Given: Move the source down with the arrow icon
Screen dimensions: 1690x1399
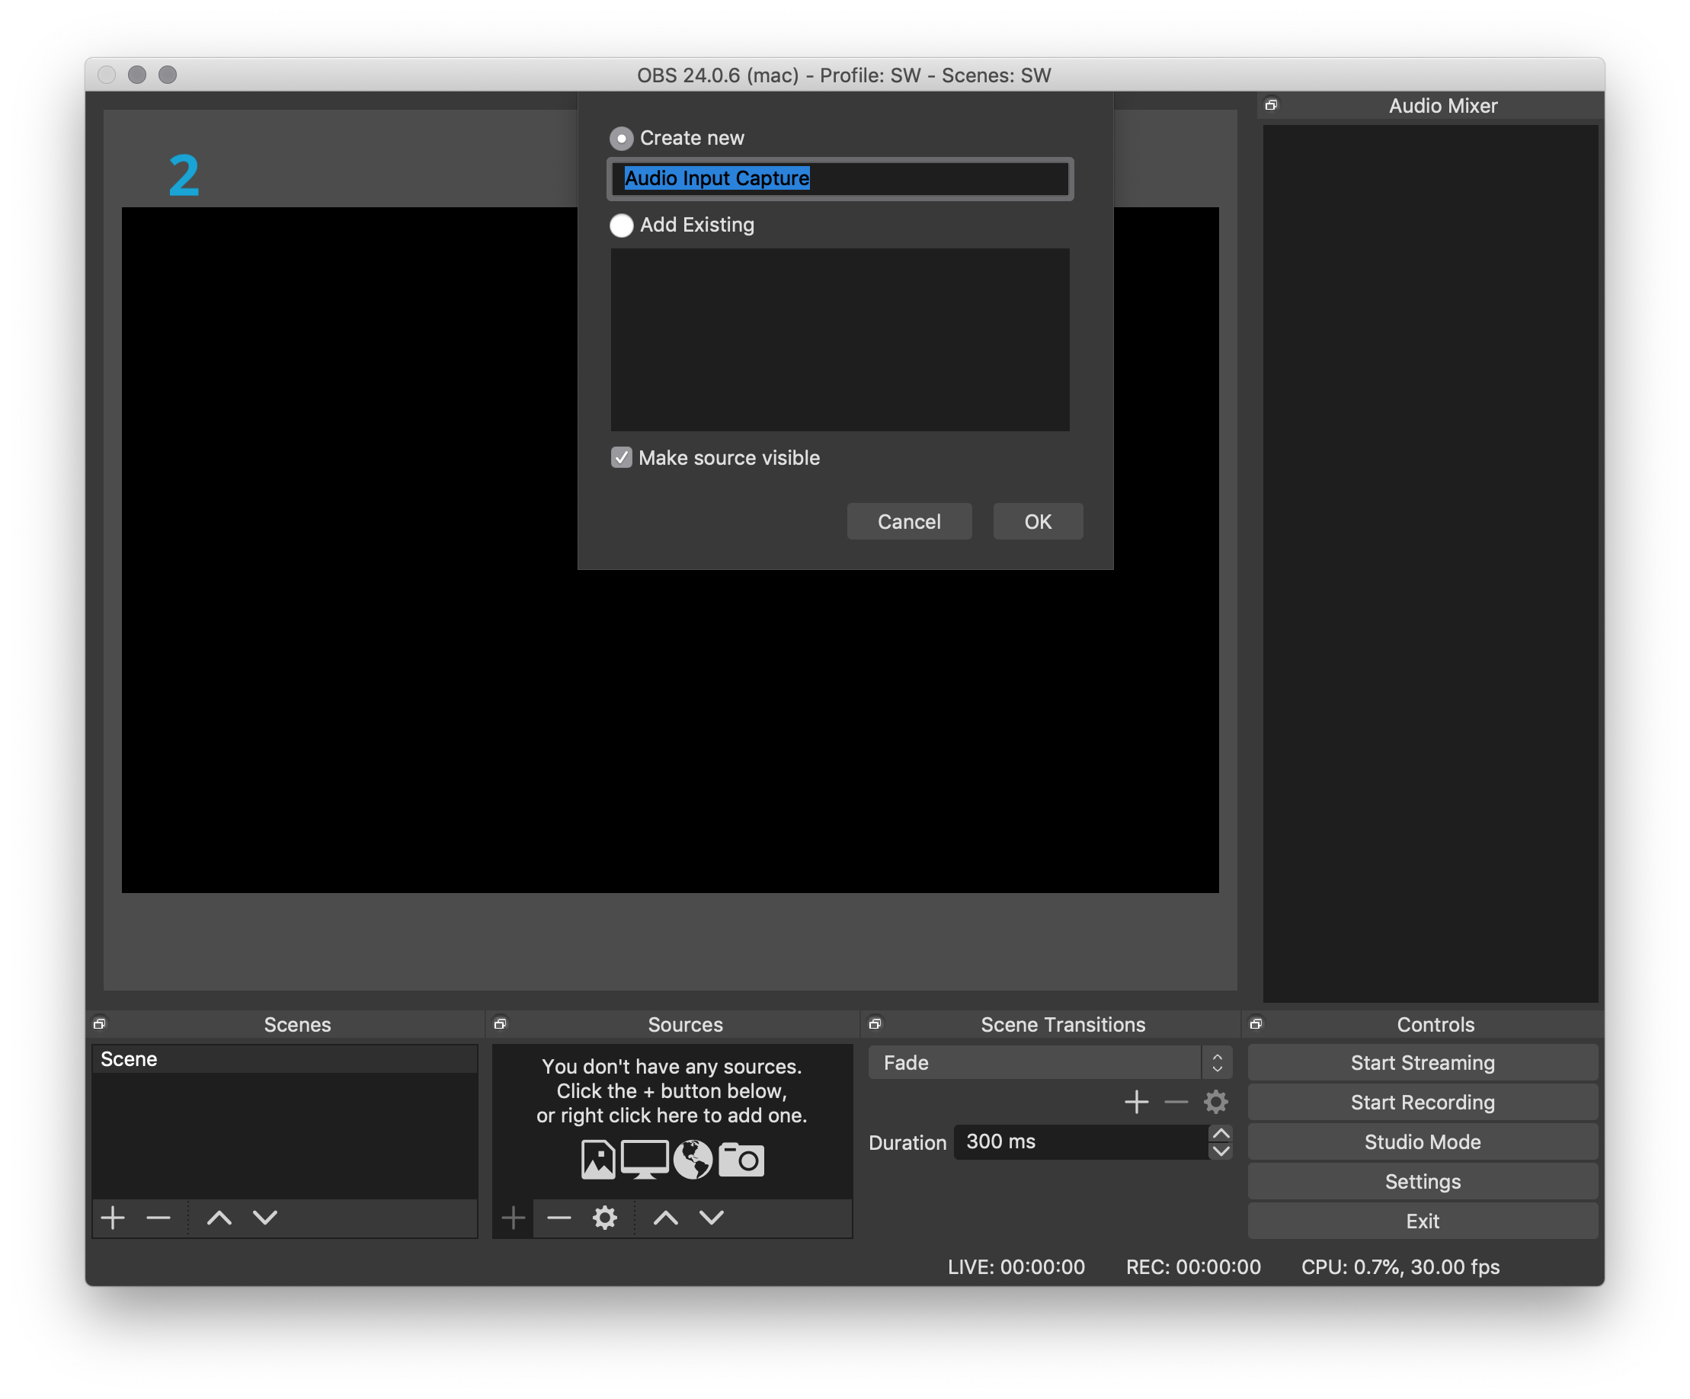Looking at the screenshot, I should (x=712, y=1217).
